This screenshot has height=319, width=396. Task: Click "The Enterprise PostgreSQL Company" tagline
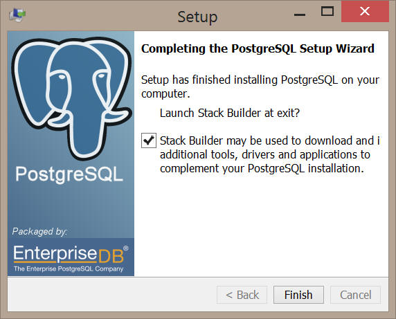click(69, 268)
